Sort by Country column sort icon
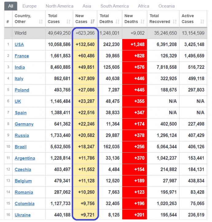The width and height of the screenshot is (212, 222). (x=41, y=22)
